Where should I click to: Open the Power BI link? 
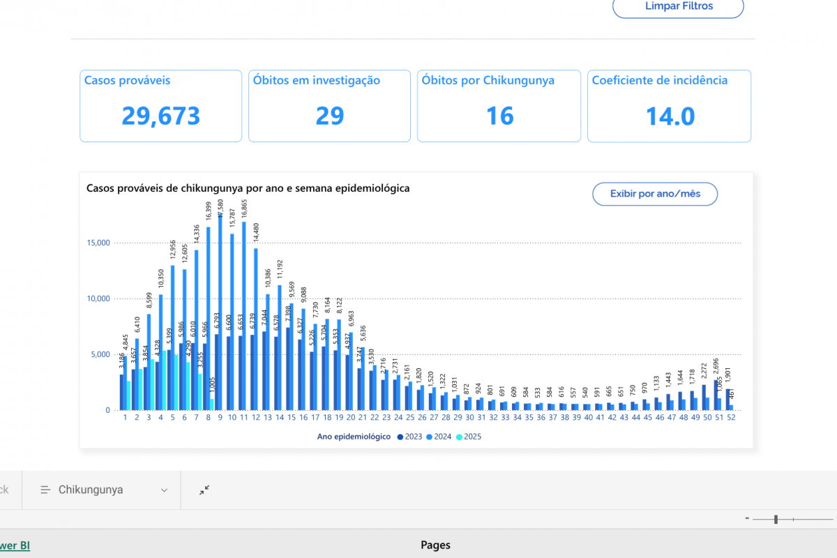coord(14,545)
